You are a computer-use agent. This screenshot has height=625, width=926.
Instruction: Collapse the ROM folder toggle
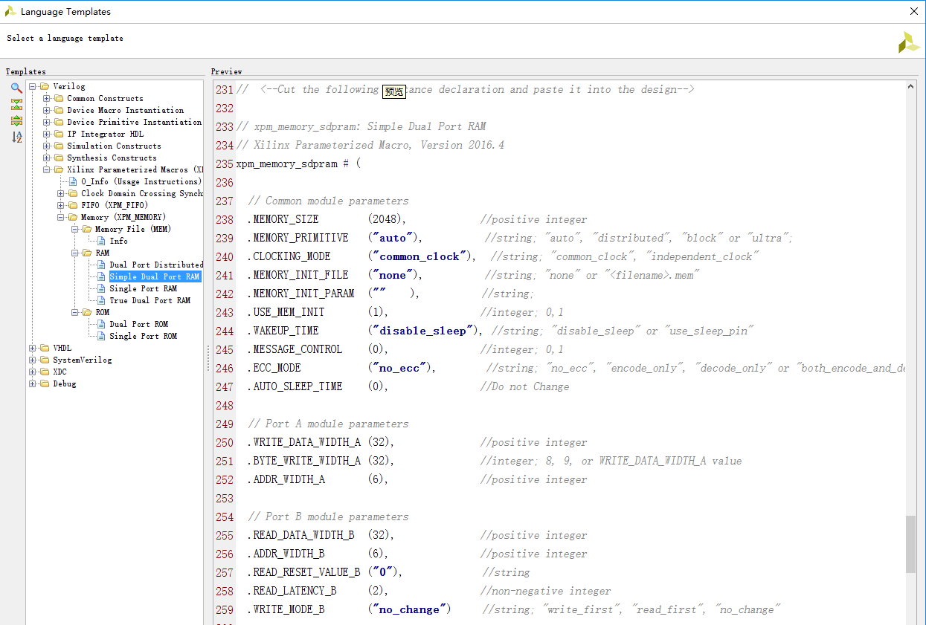point(75,313)
